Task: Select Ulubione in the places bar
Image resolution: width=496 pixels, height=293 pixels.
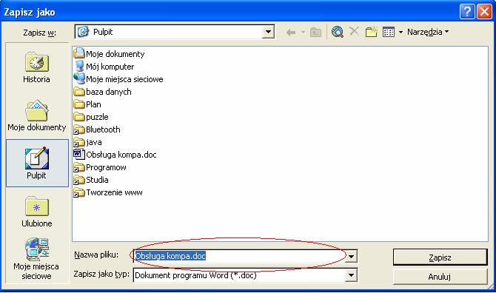Action: click(37, 212)
